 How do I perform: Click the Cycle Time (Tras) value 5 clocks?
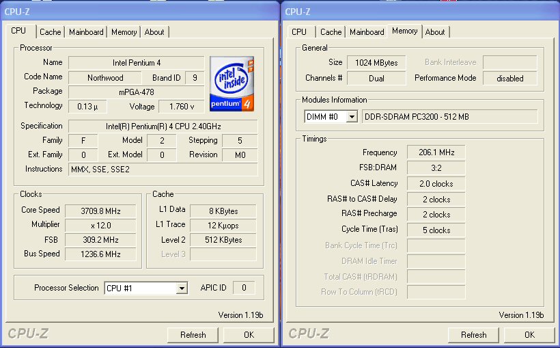point(436,230)
